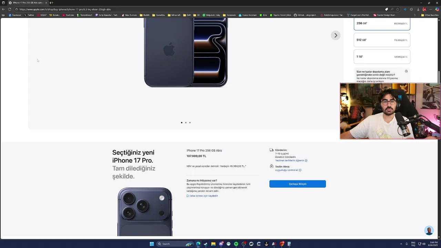The image size is (441, 248).
Task: Choose the 512 GB storage option
Action: point(382,40)
